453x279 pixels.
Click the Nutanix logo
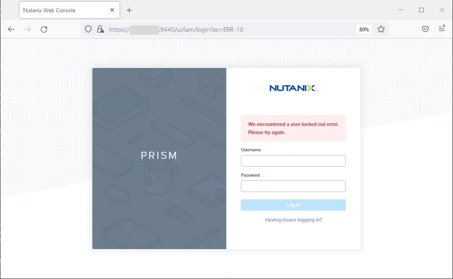(x=293, y=88)
